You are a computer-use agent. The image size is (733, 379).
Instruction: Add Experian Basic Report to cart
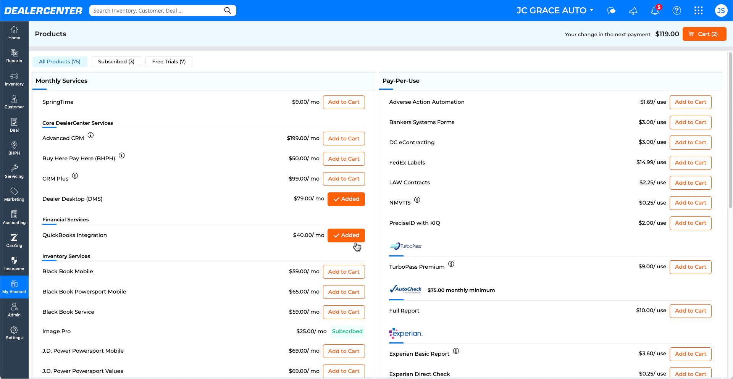(x=691, y=354)
